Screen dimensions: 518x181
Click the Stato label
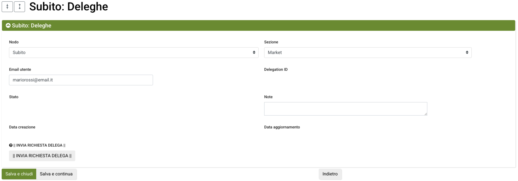coord(14,97)
